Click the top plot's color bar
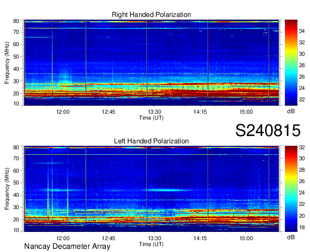The height and width of the screenshot is (252, 310). (x=291, y=63)
